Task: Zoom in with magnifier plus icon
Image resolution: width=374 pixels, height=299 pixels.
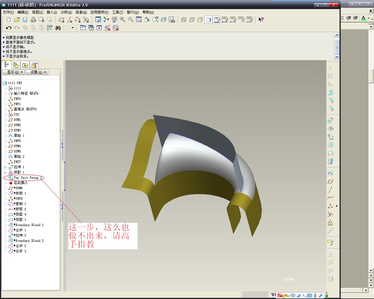Action: point(123,20)
